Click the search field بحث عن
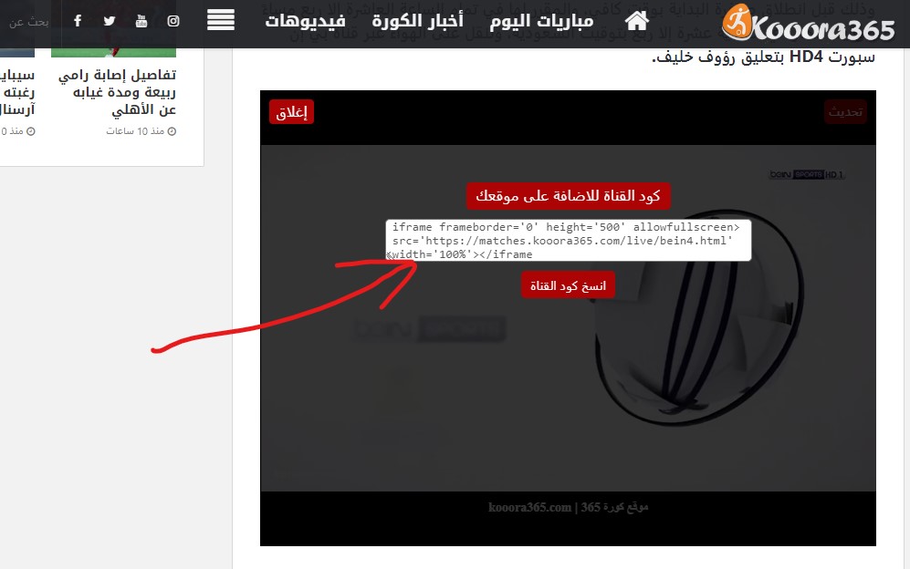The height and width of the screenshot is (569, 910). click(29, 22)
